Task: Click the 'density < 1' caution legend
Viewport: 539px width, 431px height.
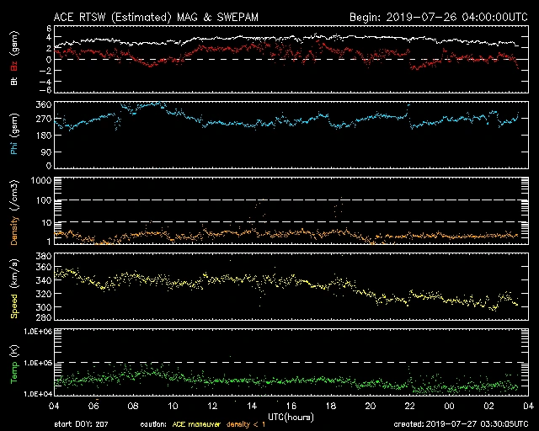Action: click(246, 424)
